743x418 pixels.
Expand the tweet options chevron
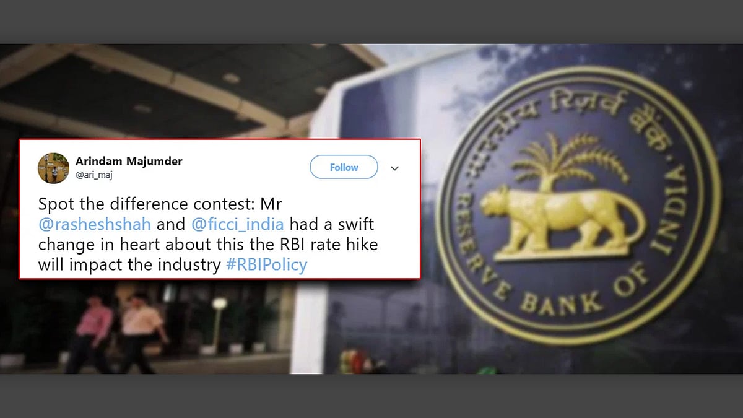coord(394,168)
